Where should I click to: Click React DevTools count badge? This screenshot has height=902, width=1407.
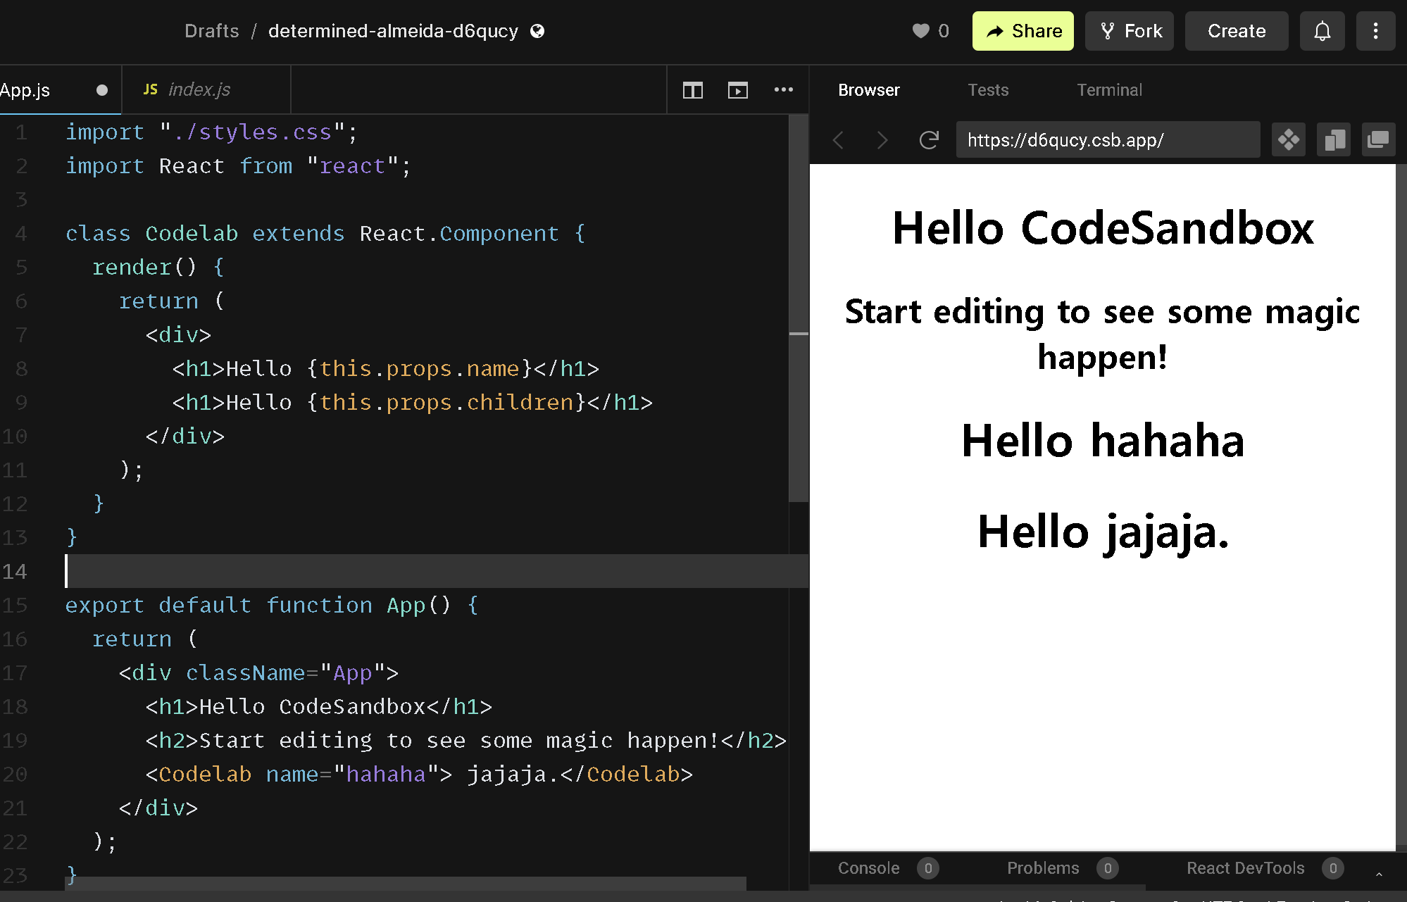(1333, 868)
